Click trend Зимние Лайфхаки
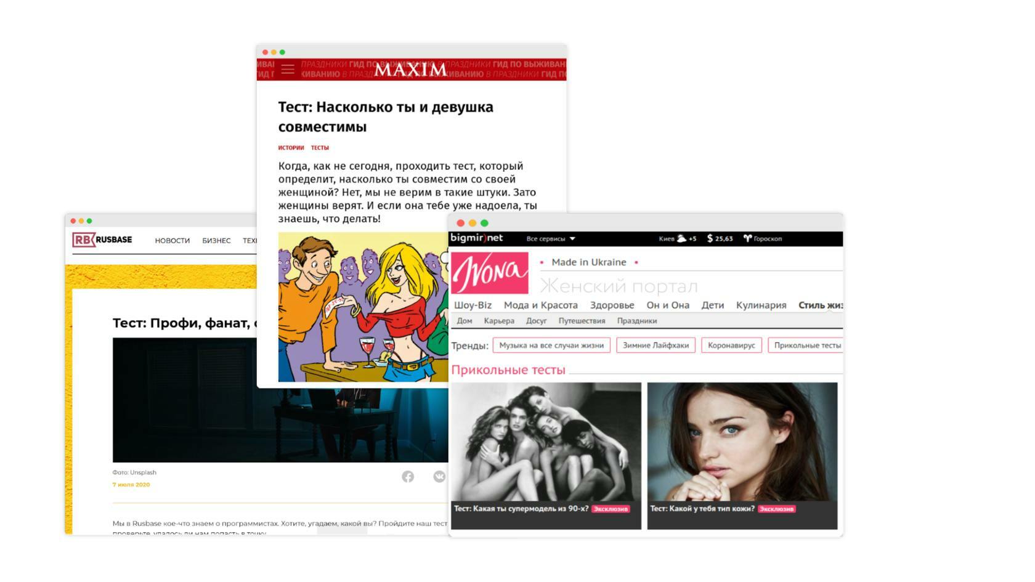 coord(655,346)
